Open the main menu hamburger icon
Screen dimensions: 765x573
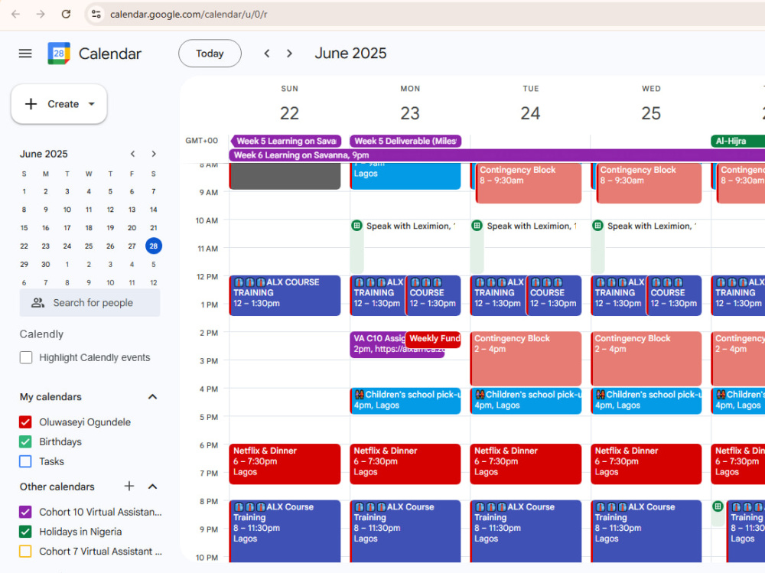pyautogui.click(x=25, y=54)
